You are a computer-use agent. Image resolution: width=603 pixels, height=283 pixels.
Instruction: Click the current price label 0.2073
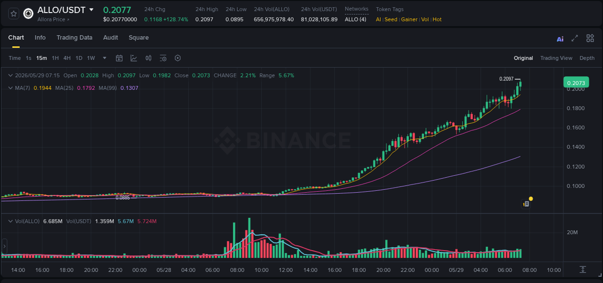click(x=576, y=83)
